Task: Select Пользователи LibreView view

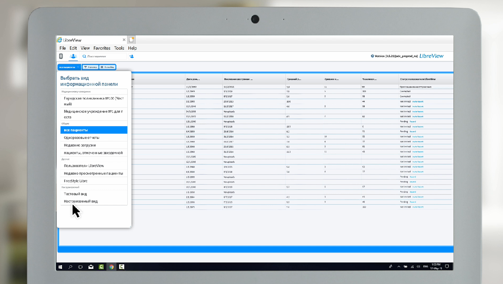Action: click(x=94, y=166)
